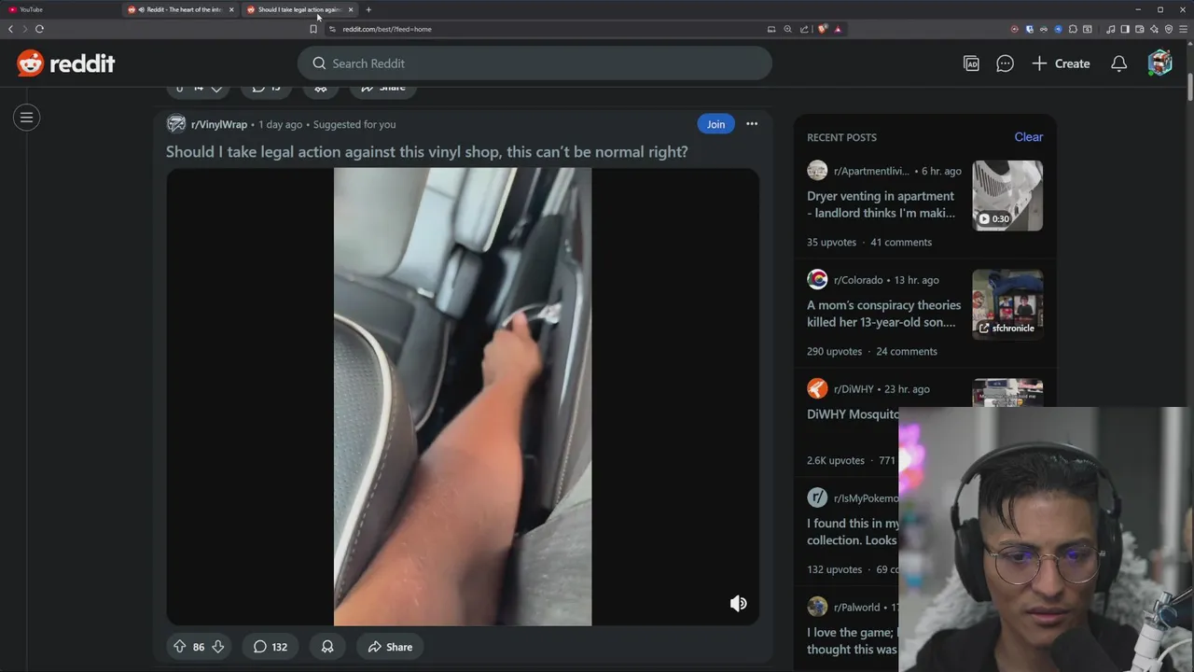The image size is (1194, 672).
Task: Upvote the VinylWrap legal action post
Action: pos(180,647)
